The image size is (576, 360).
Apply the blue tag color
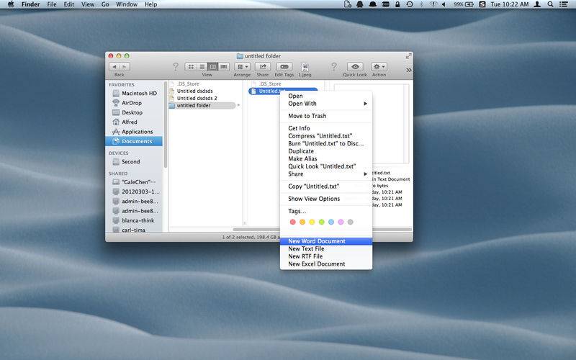tap(331, 222)
